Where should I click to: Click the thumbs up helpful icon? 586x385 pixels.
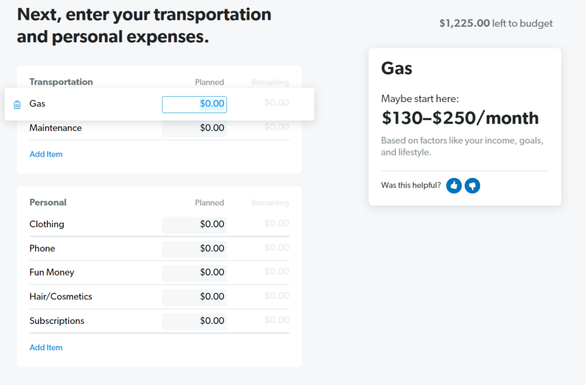pyautogui.click(x=454, y=185)
